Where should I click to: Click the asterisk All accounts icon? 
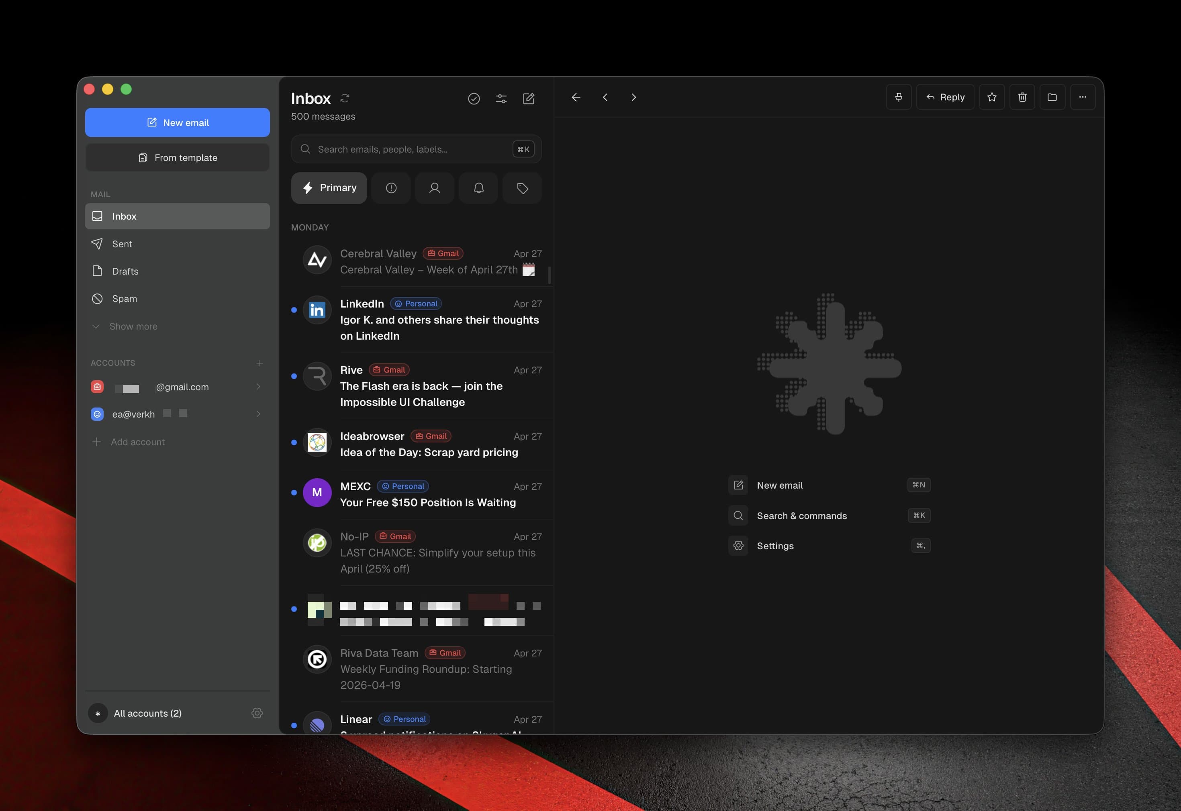(x=98, y=713)
